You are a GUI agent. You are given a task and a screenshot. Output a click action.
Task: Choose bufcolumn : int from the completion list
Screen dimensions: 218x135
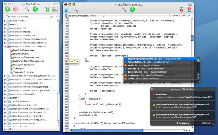click(x=160, y=75)
